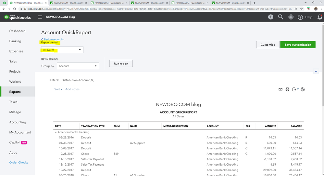Click Add notes link
This screenshot has height=176, width=324.
(72, 89)
